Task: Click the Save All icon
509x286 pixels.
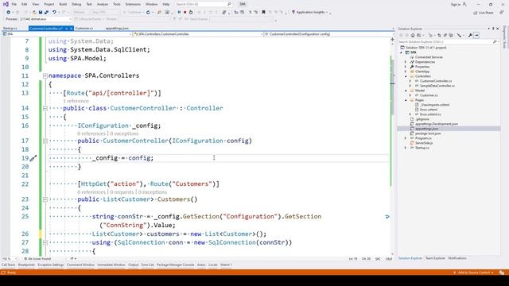Action: [46, 13]
